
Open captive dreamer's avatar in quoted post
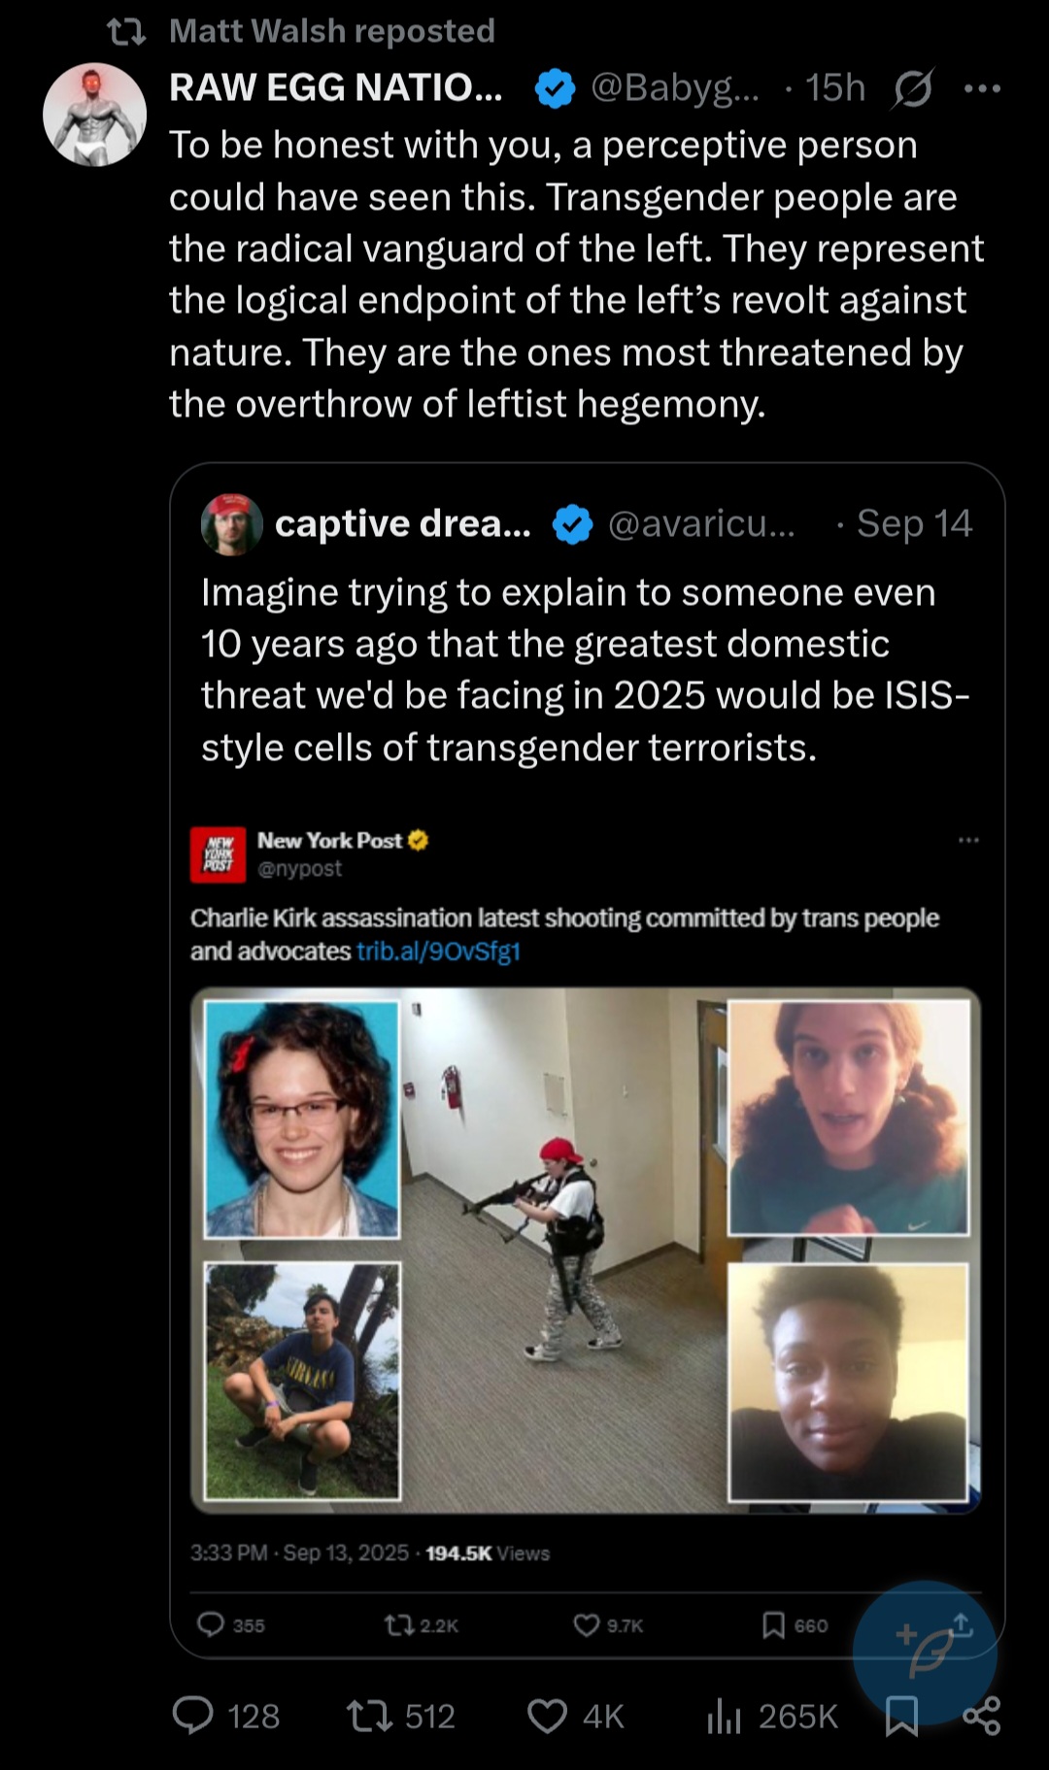pyautogui.click(x=232, y=524)
